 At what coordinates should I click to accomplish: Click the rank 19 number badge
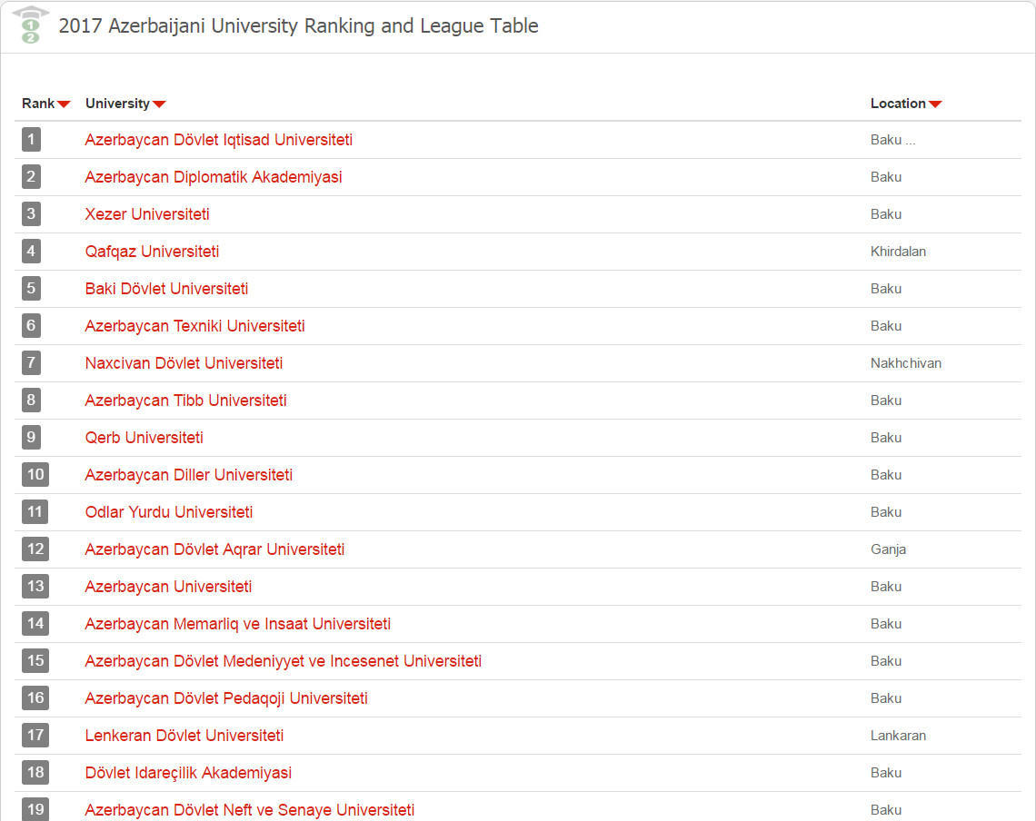point(35,809)
